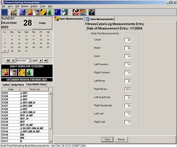
Task: Click the orange starfish icon in the top toolbar
Action: pyautogui.click(x=29, y=12)
